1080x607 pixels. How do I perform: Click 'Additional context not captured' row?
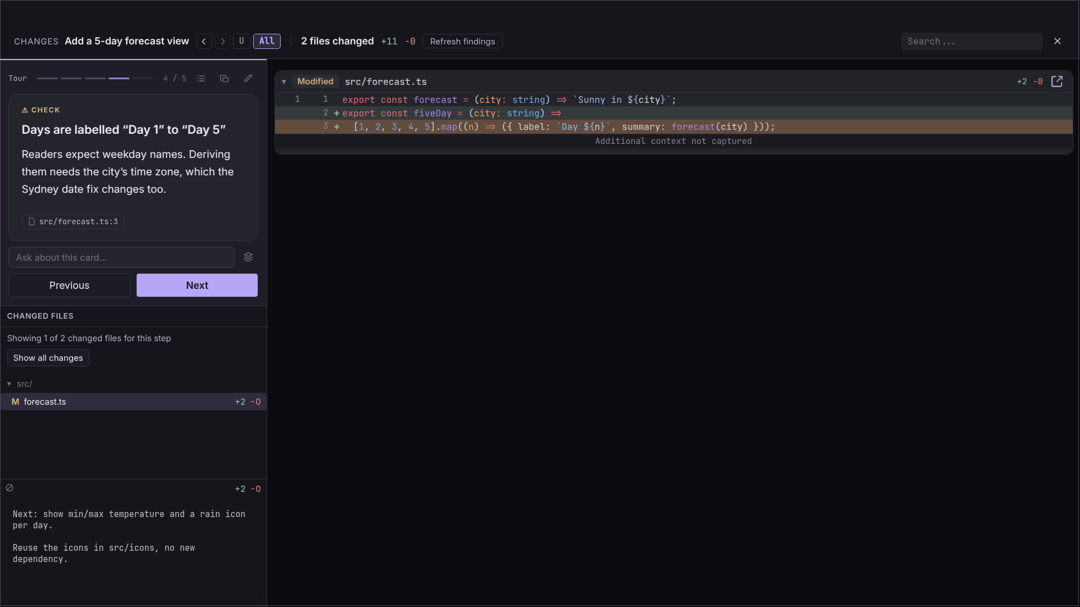coord(673,141)
